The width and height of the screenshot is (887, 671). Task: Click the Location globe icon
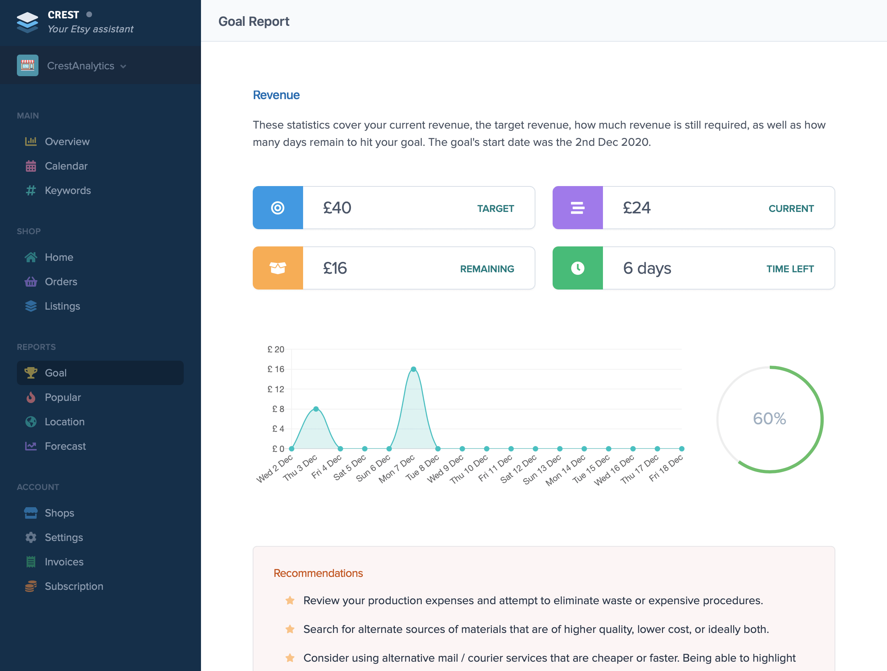[x=31, y=421]
